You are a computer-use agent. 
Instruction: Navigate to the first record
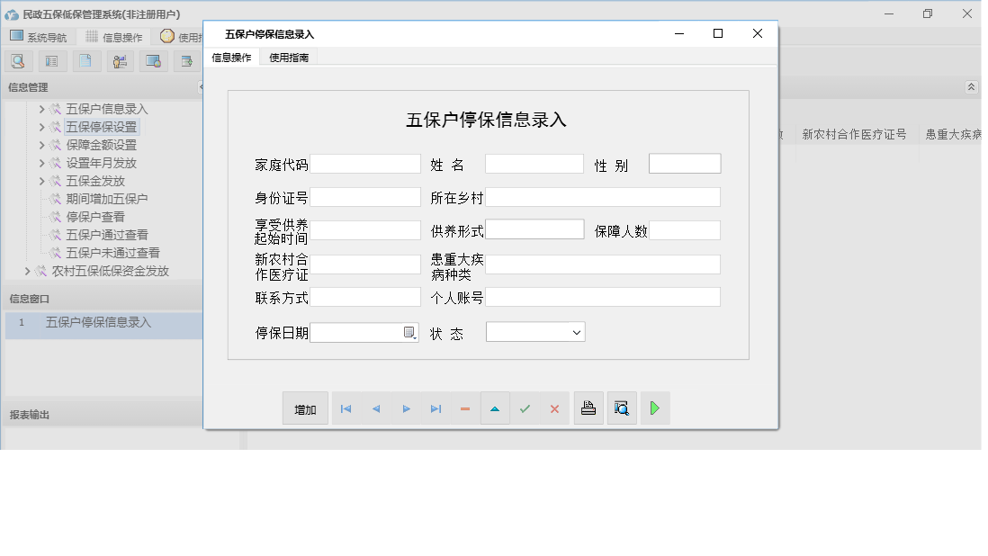point(346,408)
